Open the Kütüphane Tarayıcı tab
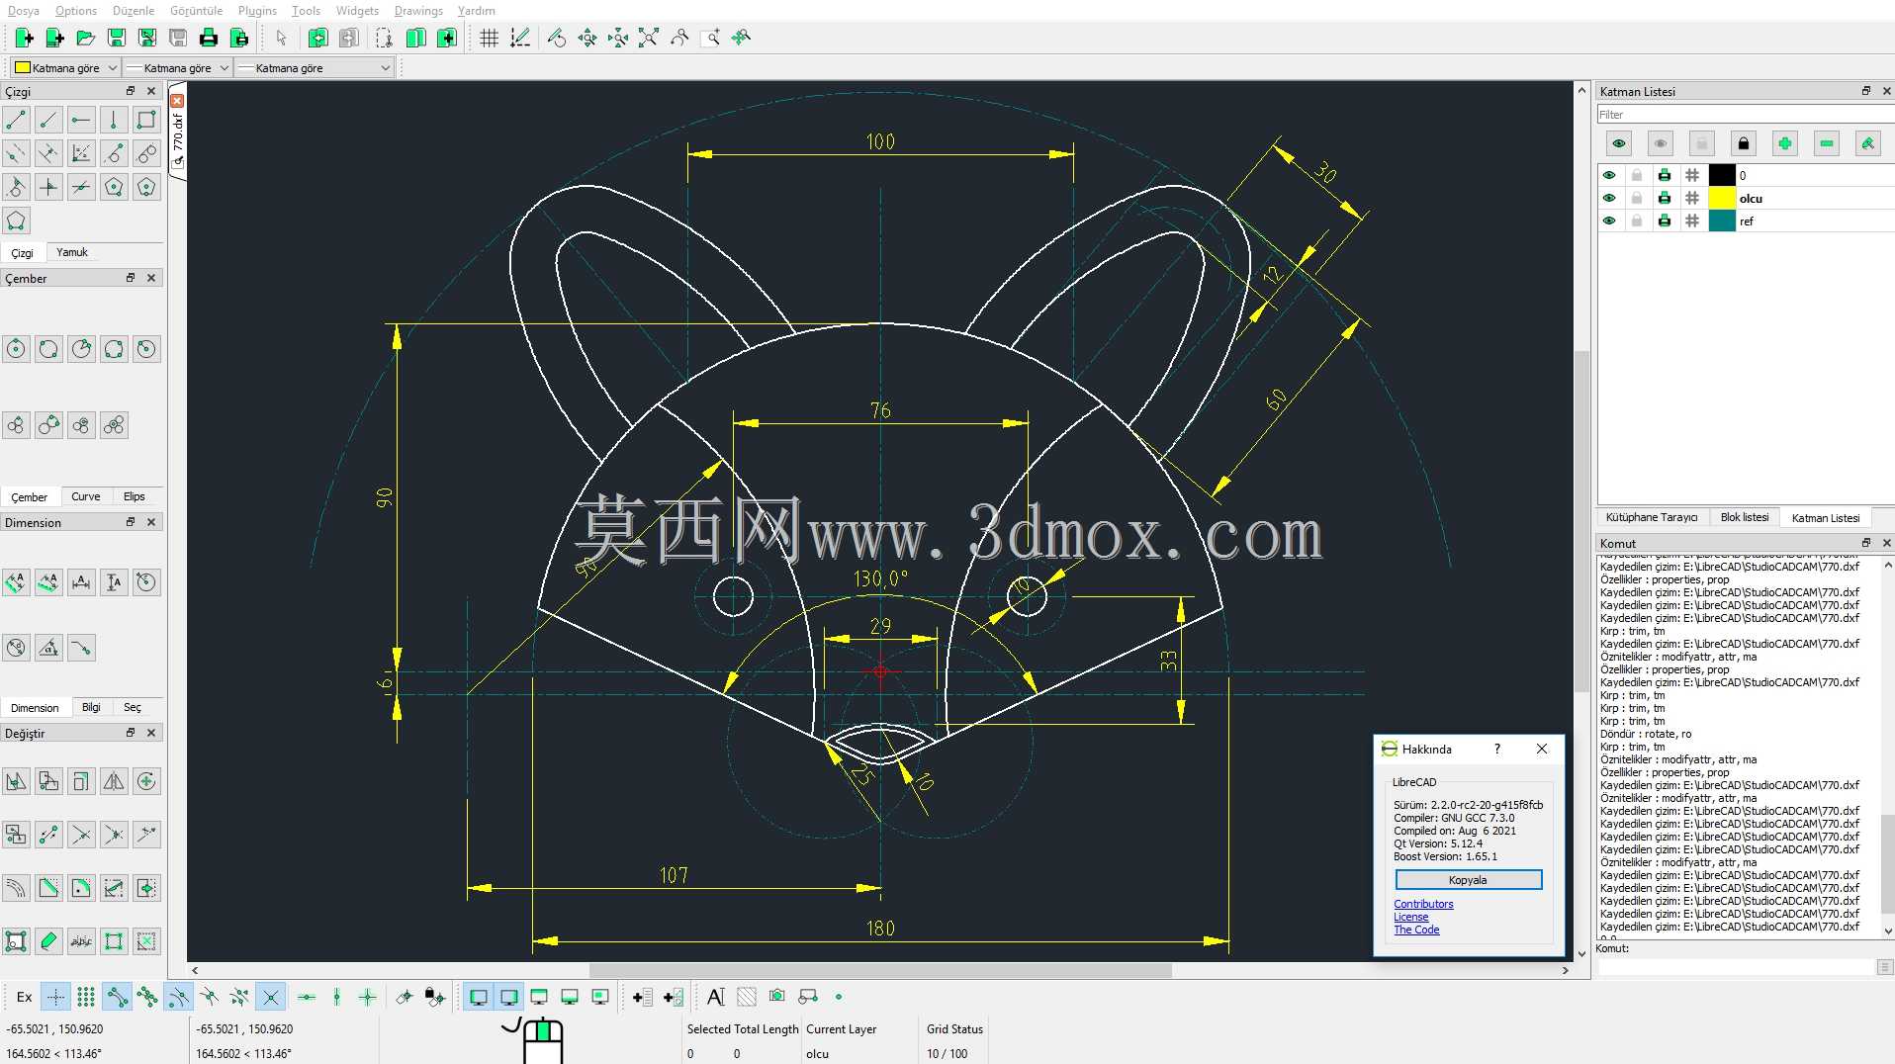 (x=1652, y=517)
